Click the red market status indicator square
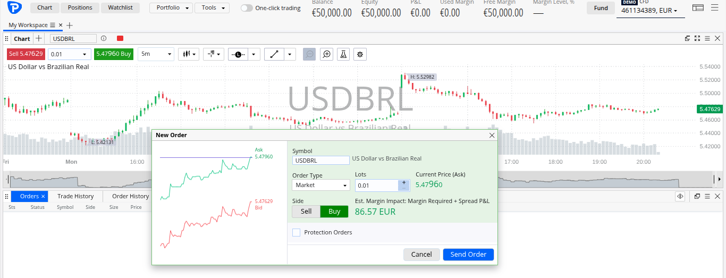This screenshot has height=278, width=726. point(120,38)
